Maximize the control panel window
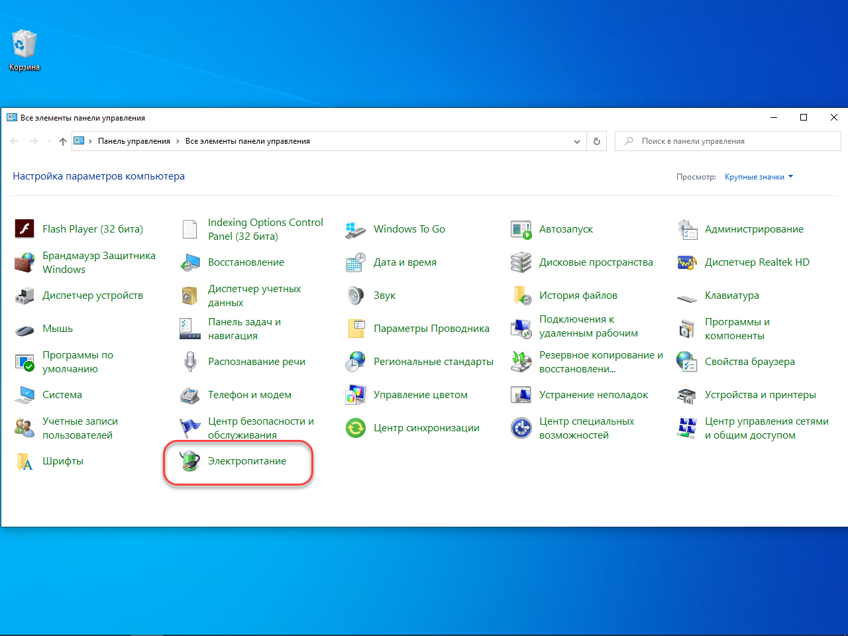 804,117
